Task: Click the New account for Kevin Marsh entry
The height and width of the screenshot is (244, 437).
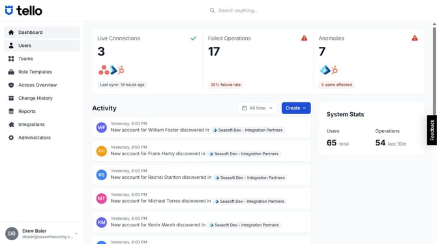Action: click(202, 222)
